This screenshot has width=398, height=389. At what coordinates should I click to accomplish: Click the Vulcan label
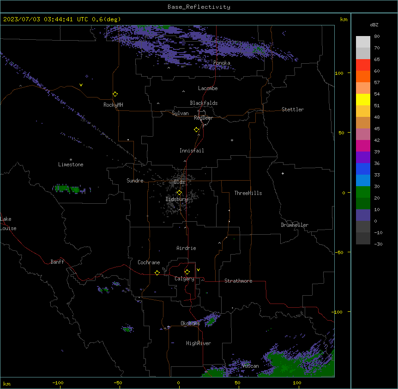(x=250, y=366)
